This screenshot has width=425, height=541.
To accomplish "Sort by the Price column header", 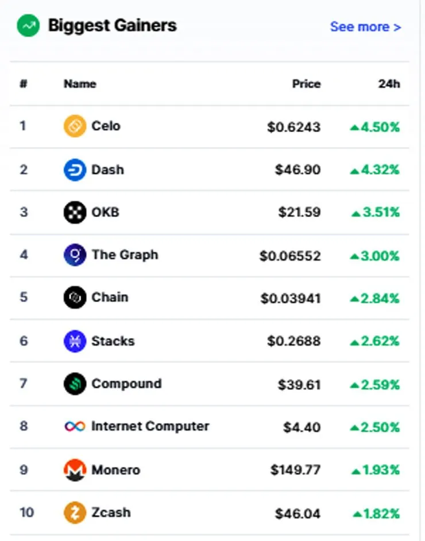I will pyautogui.click(x=306, y=84).
